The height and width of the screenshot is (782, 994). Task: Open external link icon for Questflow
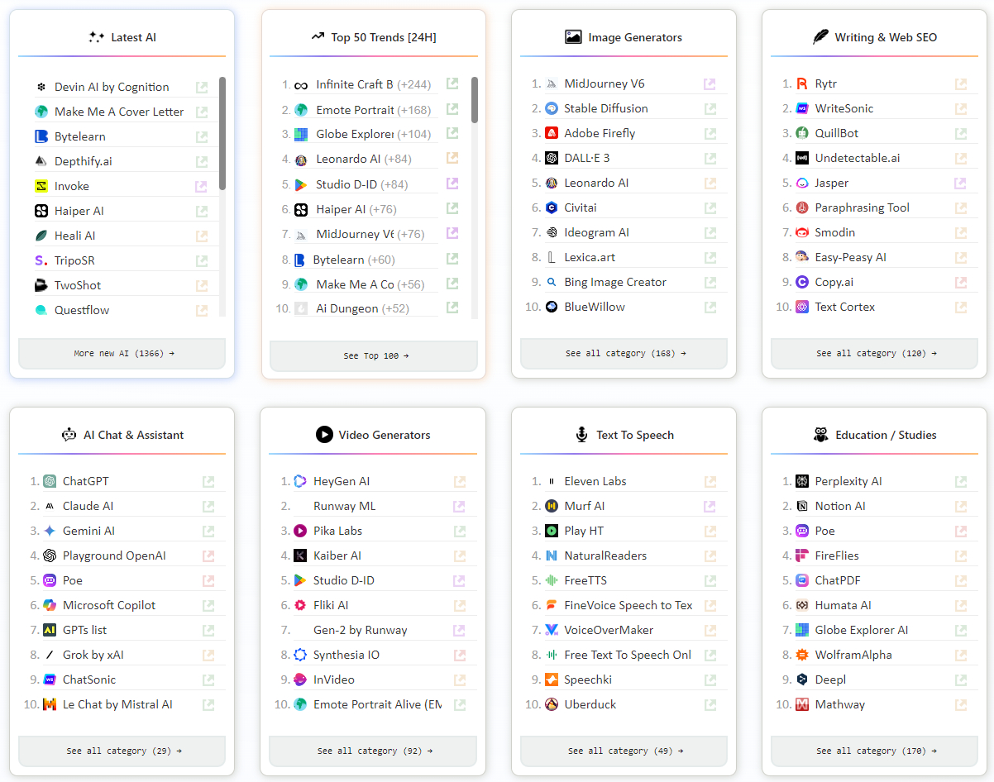[x=202, y=311]
